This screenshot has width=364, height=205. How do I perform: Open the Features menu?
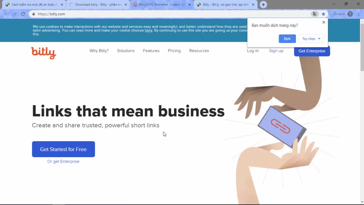click(151, 51)
